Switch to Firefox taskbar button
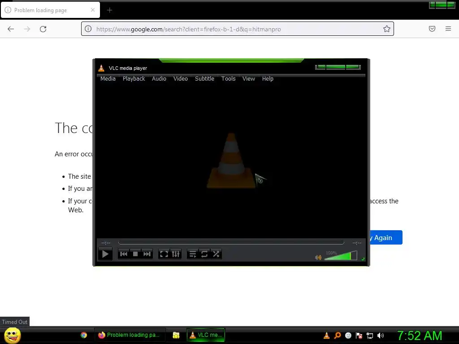 click(x=130, y=335)
